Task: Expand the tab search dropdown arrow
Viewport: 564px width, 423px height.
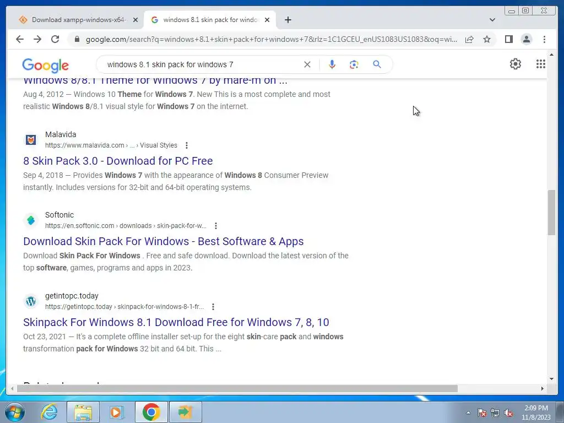Action: click(x=492, y=20)
